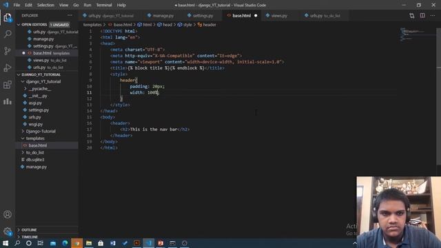The width and height of the screenshot is (441, 248).
Task: Click the compare changes icon in editor toolbar
Action: click(x=412, y=15)
